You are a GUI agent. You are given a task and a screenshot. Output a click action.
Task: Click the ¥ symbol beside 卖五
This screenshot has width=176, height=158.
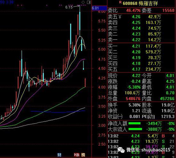point(120,17)
